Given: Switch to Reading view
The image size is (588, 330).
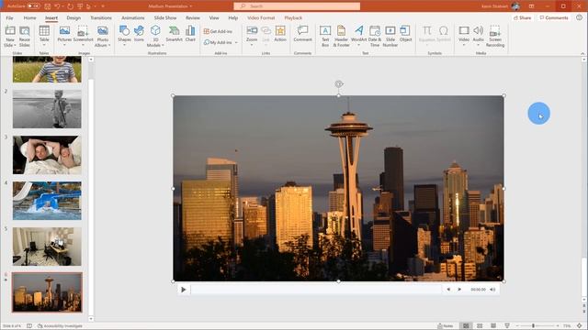Looking at the screenshot, I should 493,326.
